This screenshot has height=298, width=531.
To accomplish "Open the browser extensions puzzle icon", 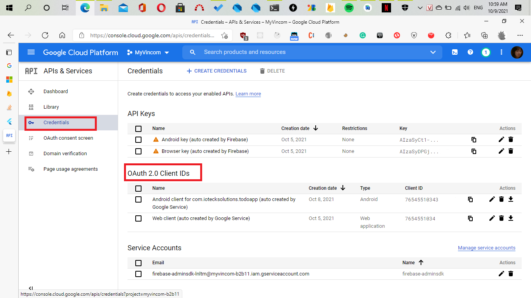I will 448,35.
